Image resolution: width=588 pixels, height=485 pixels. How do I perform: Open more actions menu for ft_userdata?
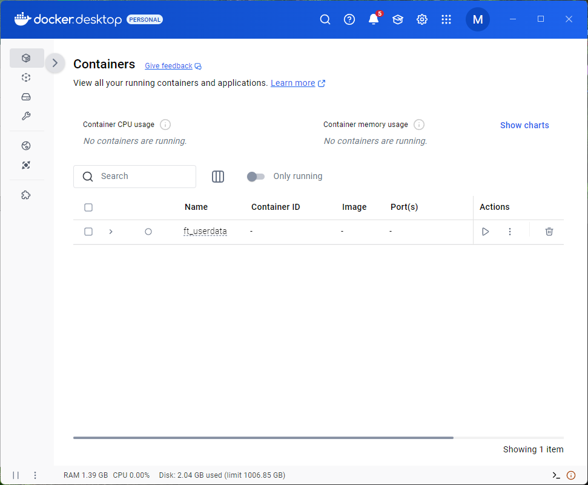(x=510, y=232)
